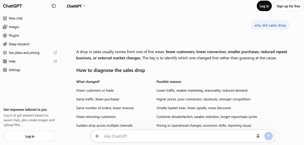Click the 'Possible reasons' column header
The width and height of the screenshot is (304, 145).
169,82
